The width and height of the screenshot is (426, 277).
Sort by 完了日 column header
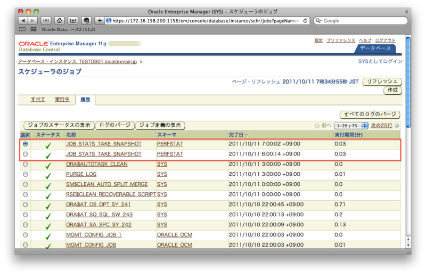(236, 135)
